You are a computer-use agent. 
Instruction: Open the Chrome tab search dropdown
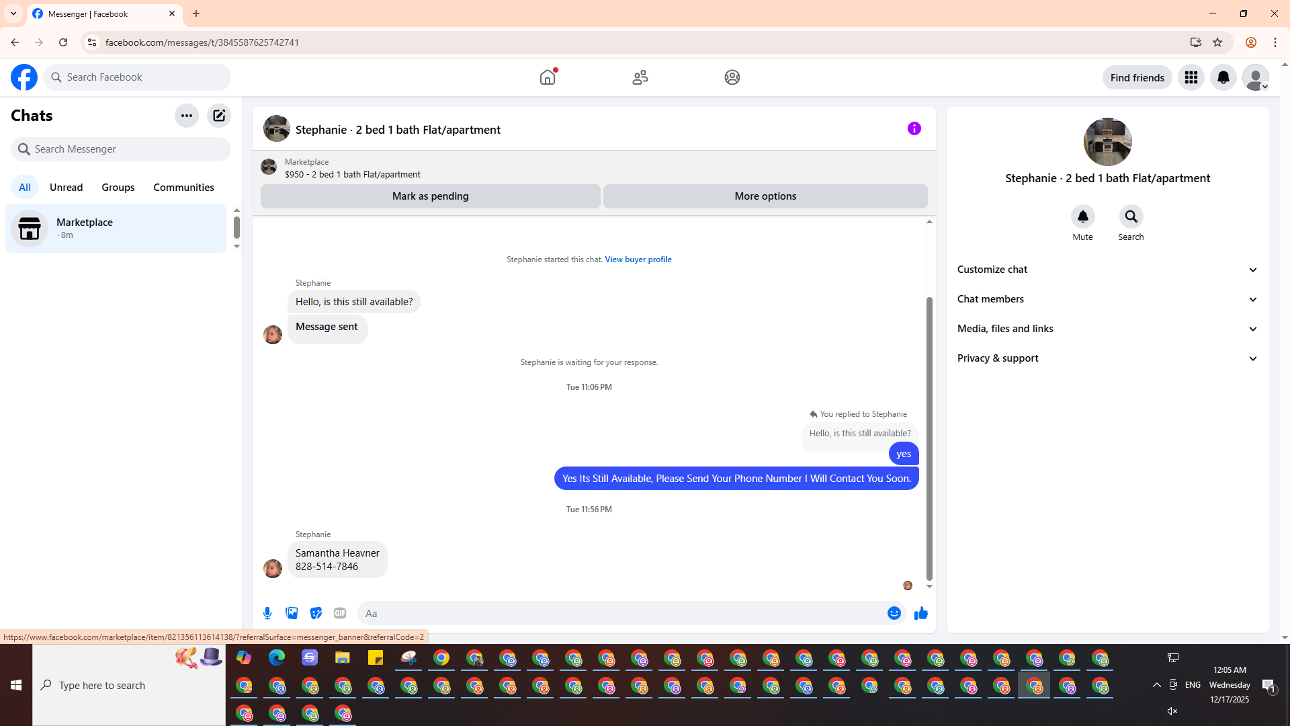pyautogui.click(x=13, y=13)
